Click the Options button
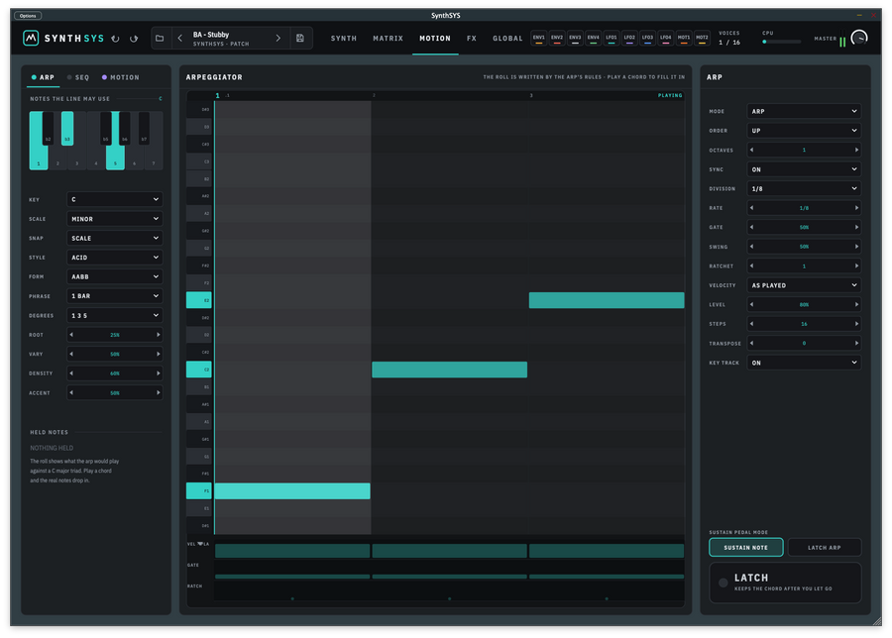 coord(28,15)
